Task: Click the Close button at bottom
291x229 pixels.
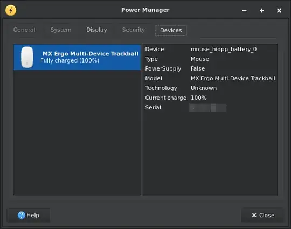Action: pyautogui.click(x=262, y=215)
